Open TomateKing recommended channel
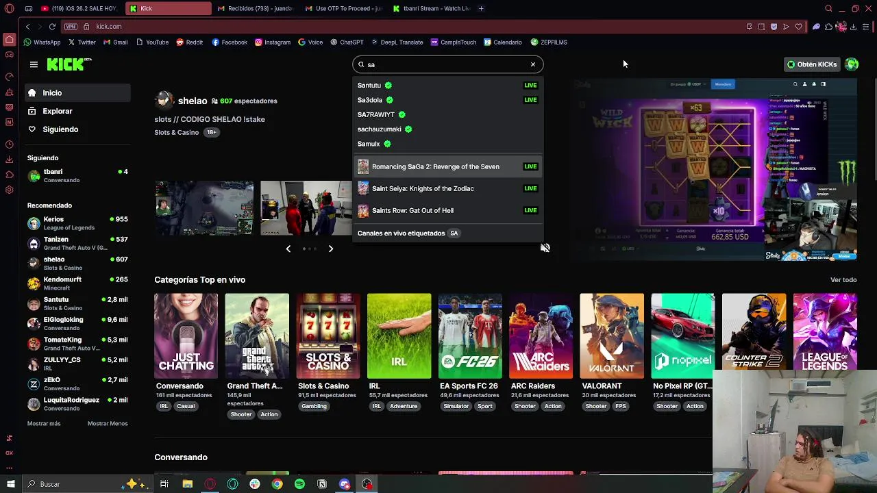This screenshot has height=493, width=877. (77, 344)
